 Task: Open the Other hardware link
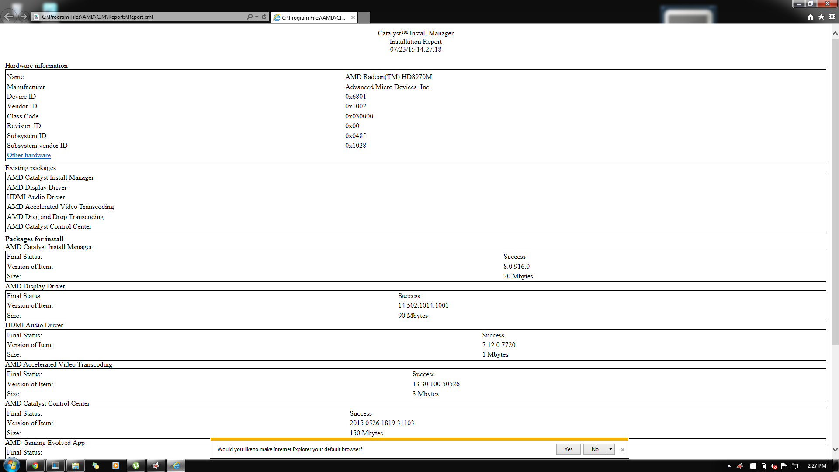[x=29, y=155]
